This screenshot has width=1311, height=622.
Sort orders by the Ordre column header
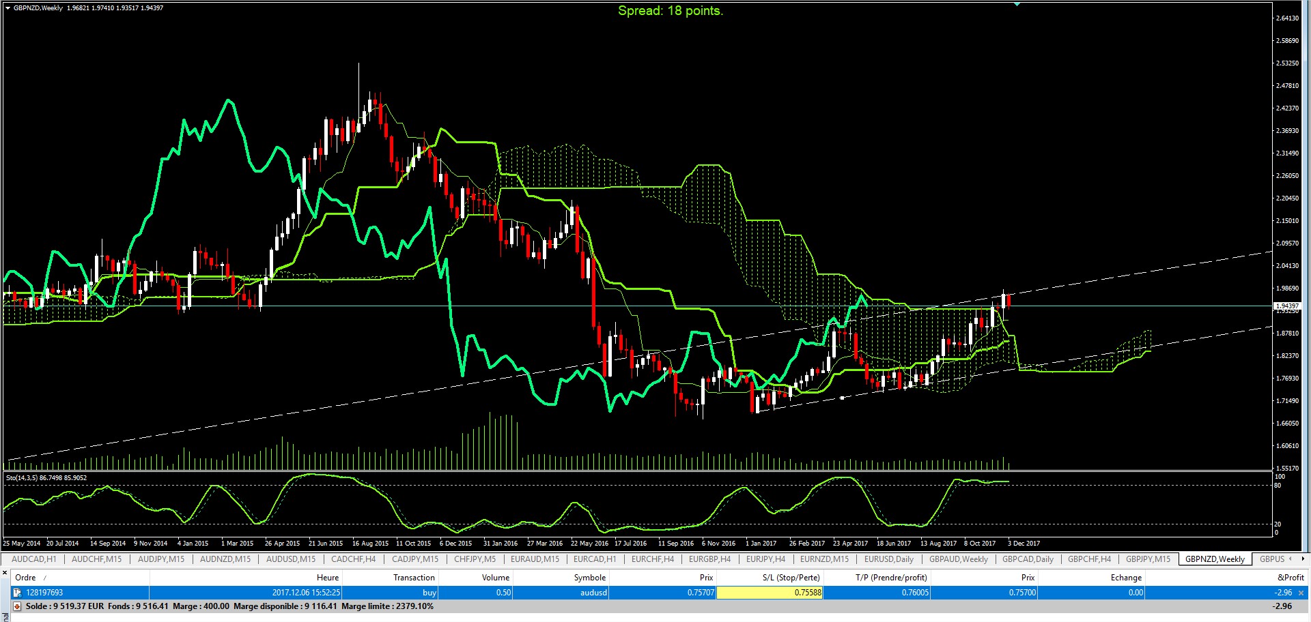81,578
